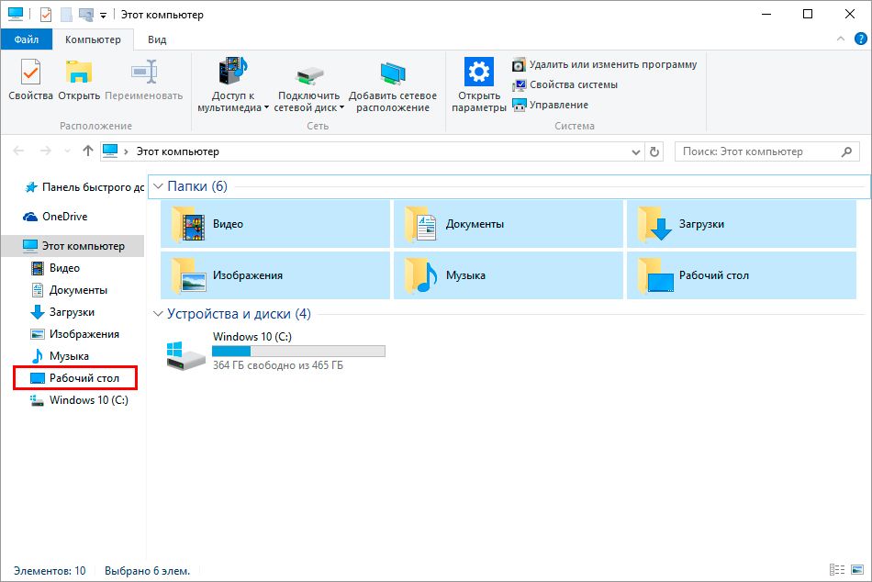Expand Подключить сетевой диск dropdown
This screenshot has height=582, width=872.
309,101
